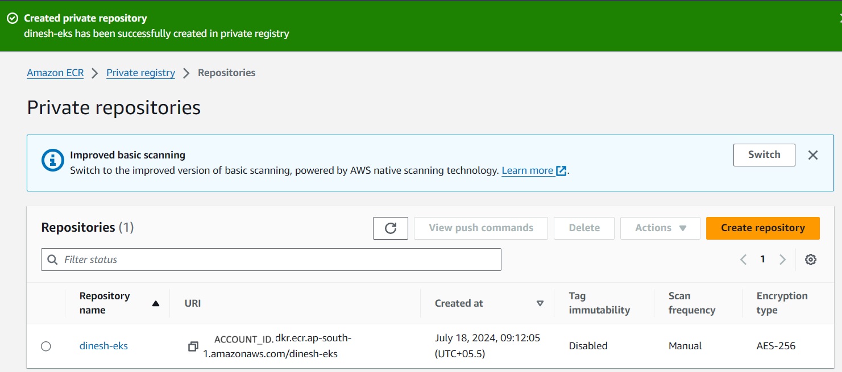
Task: Sort by Repository name column arrow
Action: [156, 303]
